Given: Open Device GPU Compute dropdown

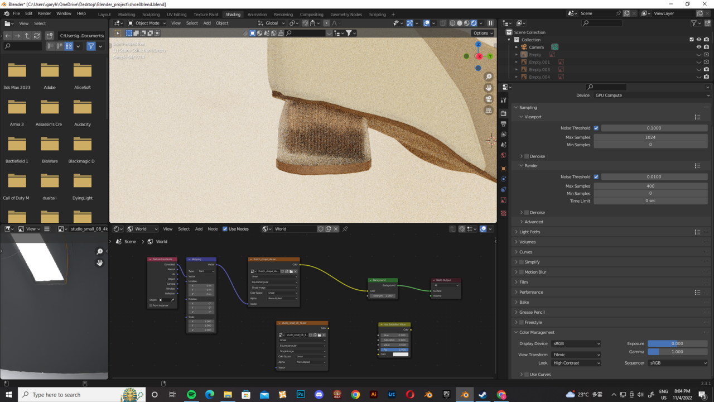Looking at the screenshot, I should [x=652, y=95].
